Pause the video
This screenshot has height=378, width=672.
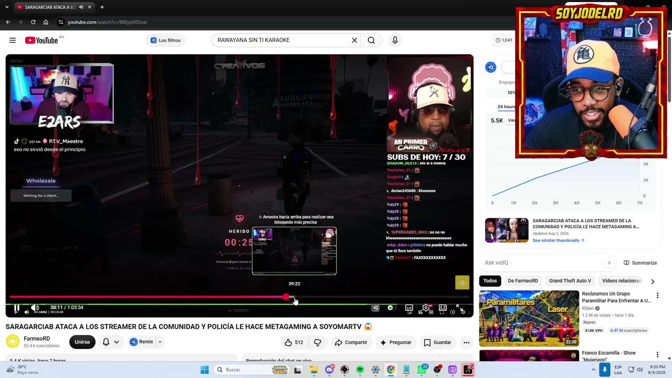coord(17,308)
